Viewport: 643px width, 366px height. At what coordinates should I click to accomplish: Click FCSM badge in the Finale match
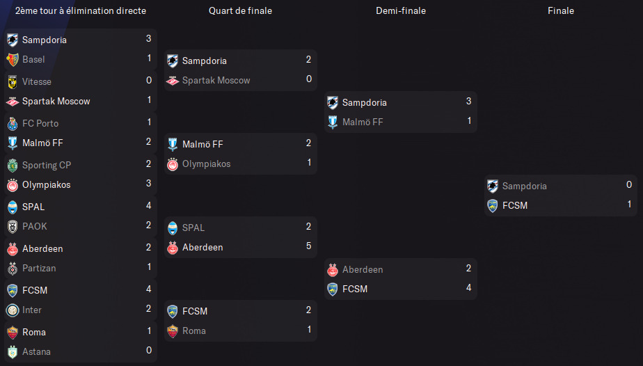493,206
